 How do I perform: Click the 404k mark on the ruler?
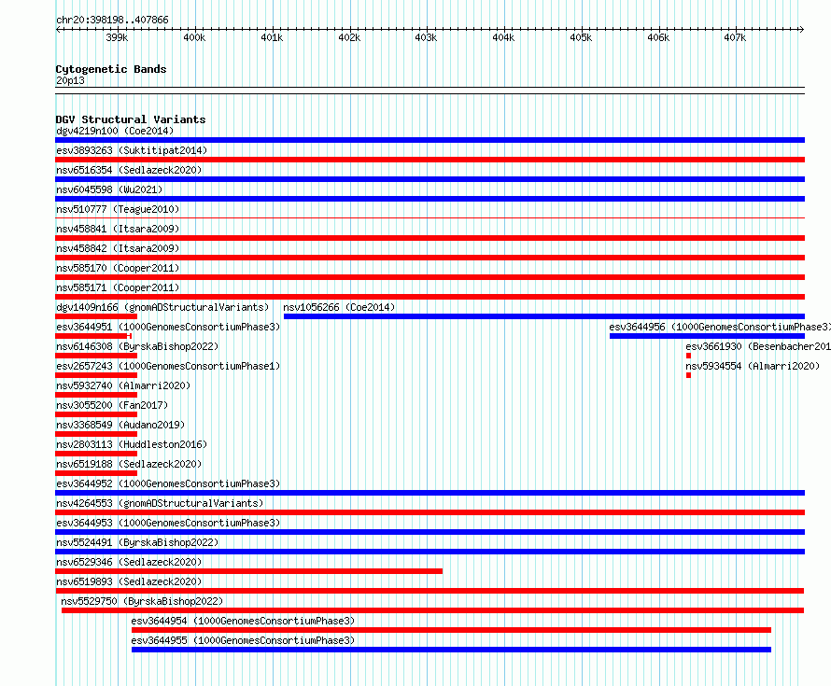click(503, 37)
